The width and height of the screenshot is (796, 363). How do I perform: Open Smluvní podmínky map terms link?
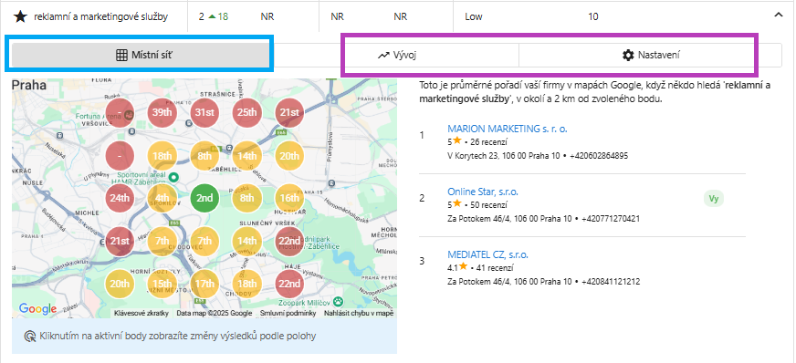(288, 314)
